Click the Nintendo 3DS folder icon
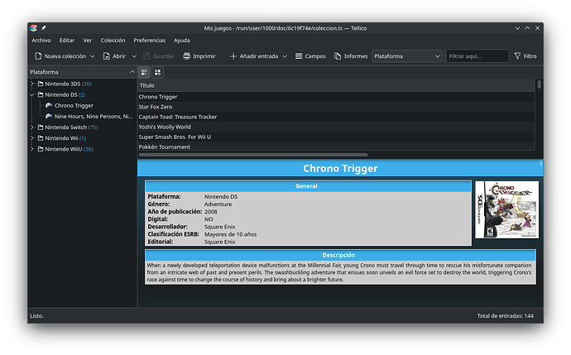This screenshot has width=571, height=355. click(41, 84)
